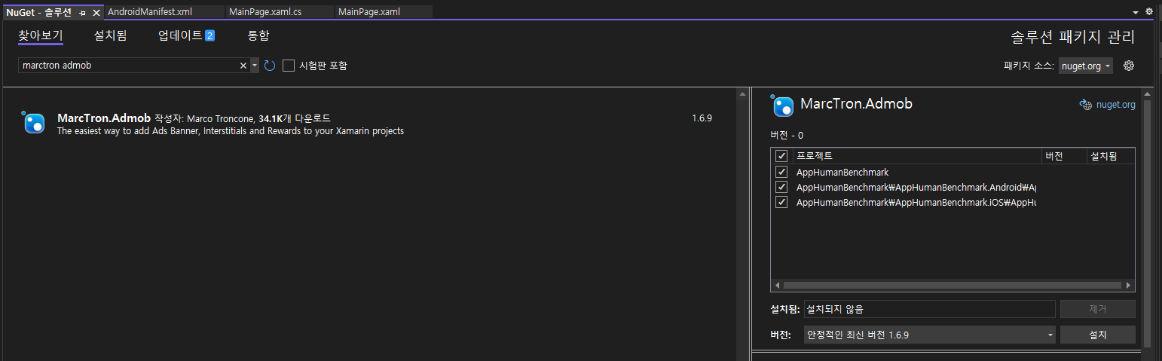Click version 1.6.9 in the result row
Viewport: 1162px width, 361px height.
(x=702, y=118)
